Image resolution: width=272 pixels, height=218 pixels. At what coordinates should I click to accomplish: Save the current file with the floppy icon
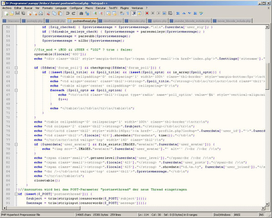coord(18,13)
